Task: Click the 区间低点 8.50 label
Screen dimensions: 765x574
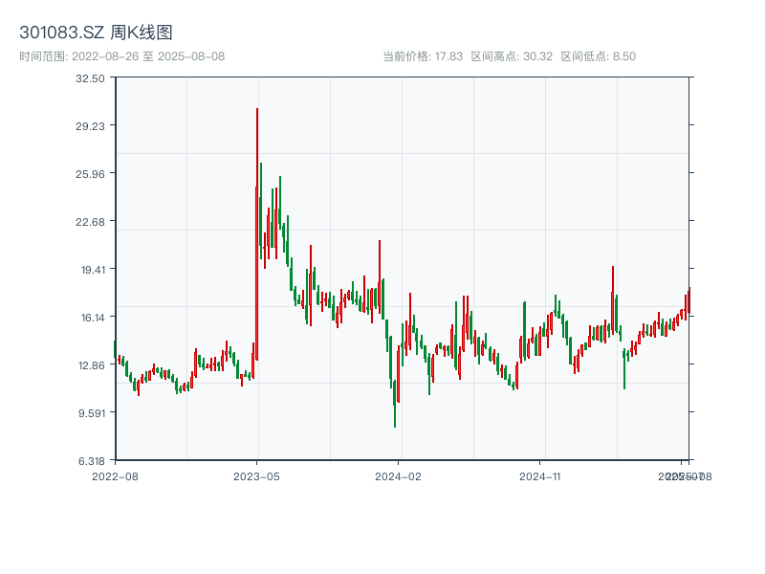Action: pyautogui.click(x=598, y=56)
